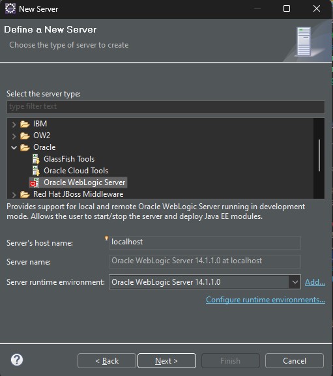Select Red Hat JBoss Middleware entry

[78, 194]
